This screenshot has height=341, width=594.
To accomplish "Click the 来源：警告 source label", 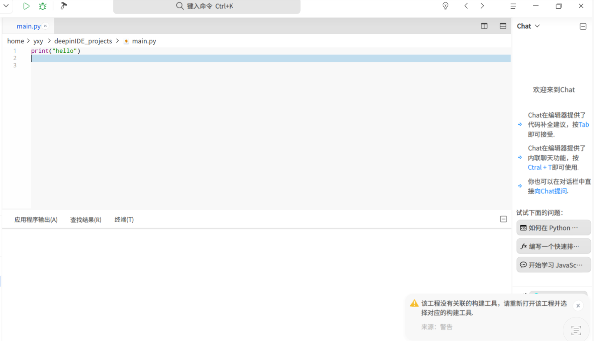I will coord(437,327).
